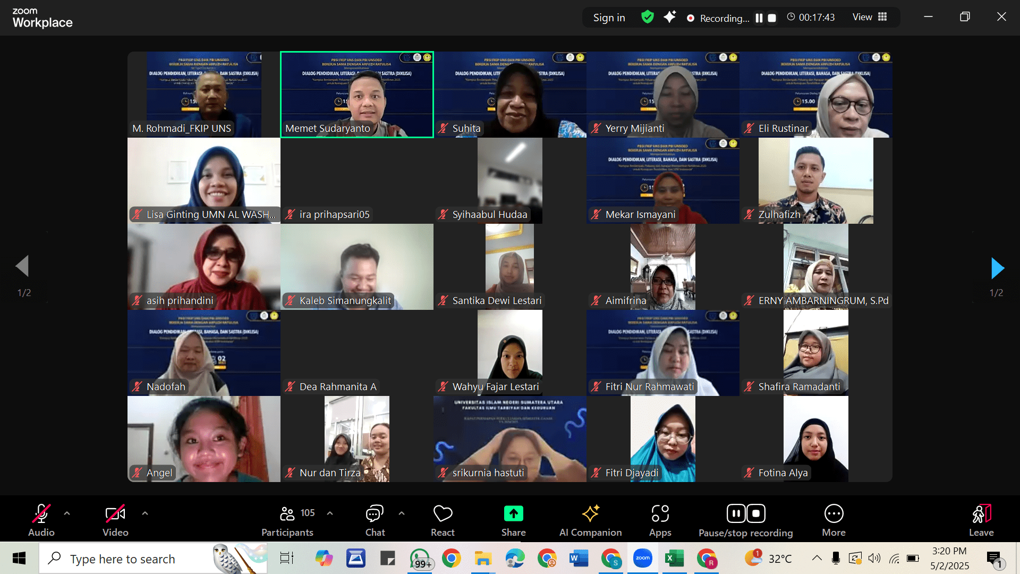Click the green Share screen icon
The height and width of the screenshot is (574, 1020).
[513, 514]
